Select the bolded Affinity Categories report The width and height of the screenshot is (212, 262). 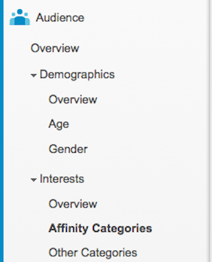coord(100,229)
